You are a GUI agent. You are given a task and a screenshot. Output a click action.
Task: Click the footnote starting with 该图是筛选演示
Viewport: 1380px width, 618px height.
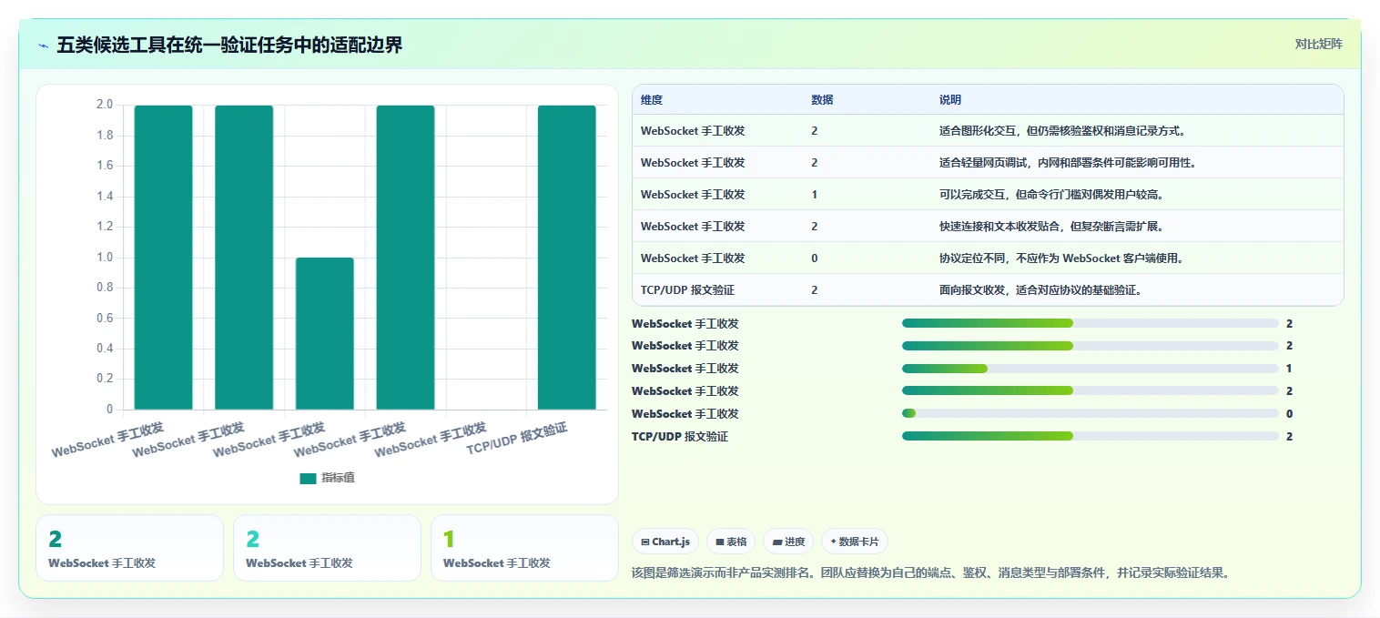tap(930, 573)
